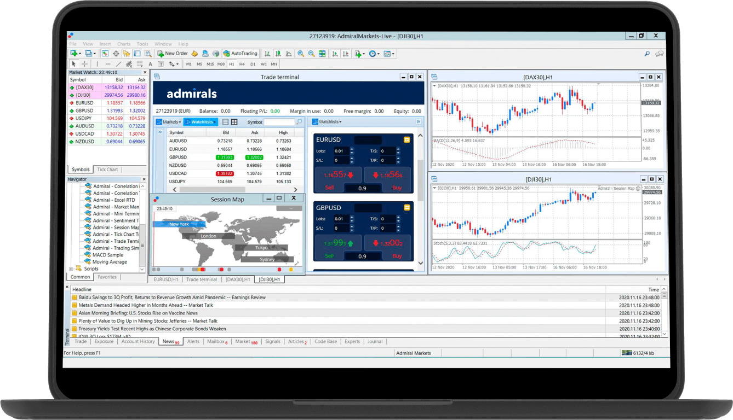Open the Strategy Tester magnifier icon

pyautogui.click(x=148, y=54)
